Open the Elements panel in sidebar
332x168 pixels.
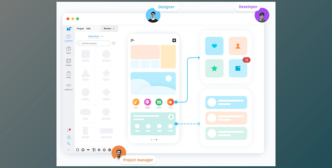tap(69, 38)
